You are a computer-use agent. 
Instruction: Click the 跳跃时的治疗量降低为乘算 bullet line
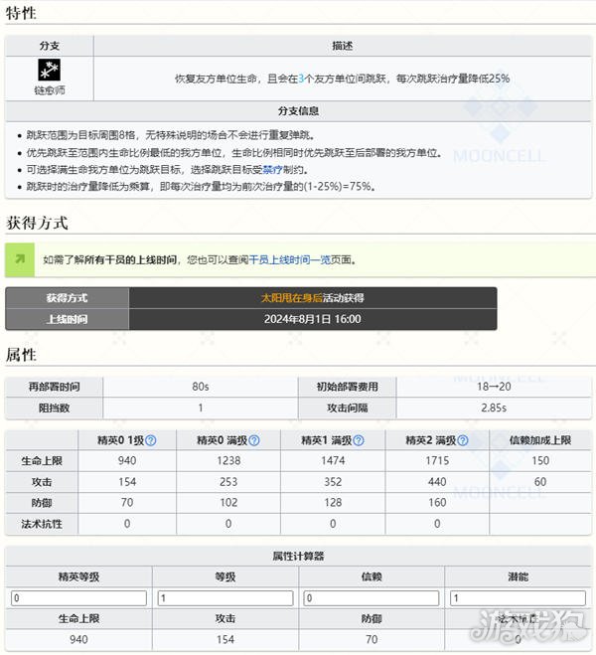(x=201, y=186)
